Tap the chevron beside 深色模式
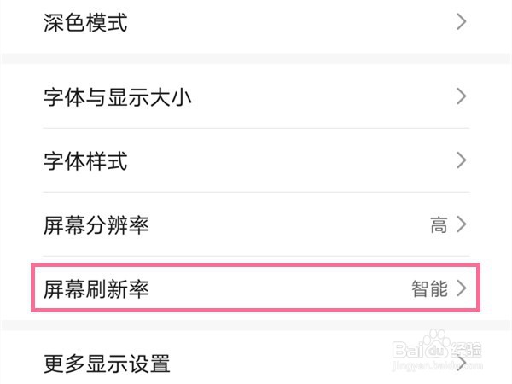Image resolution: width=512 pixels, height=384 pixels. point(462,23)
